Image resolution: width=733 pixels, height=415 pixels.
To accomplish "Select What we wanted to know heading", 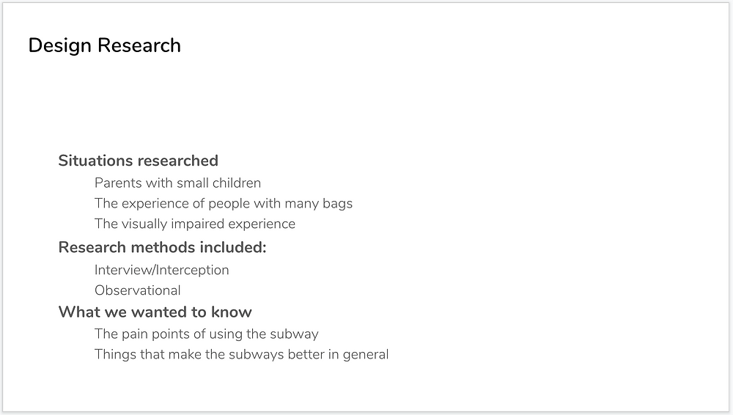I will (x=155, y=312).
